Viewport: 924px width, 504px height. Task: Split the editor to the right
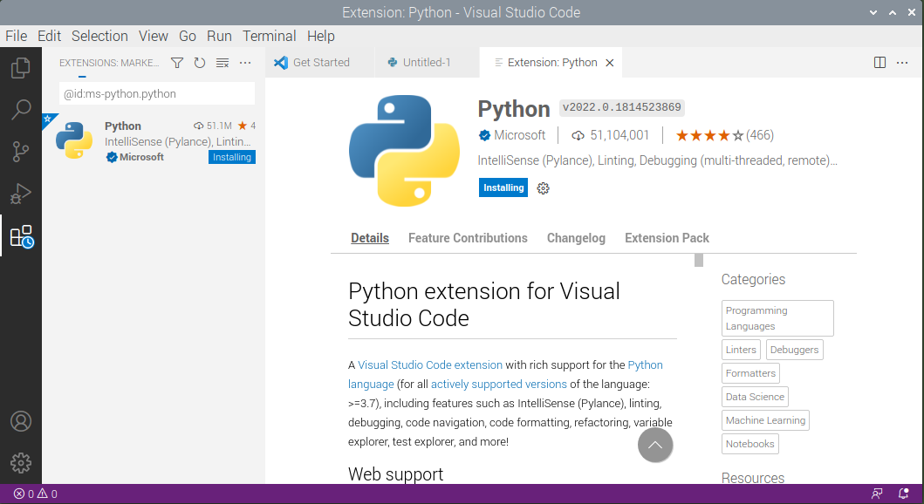(x=880, y=63)
